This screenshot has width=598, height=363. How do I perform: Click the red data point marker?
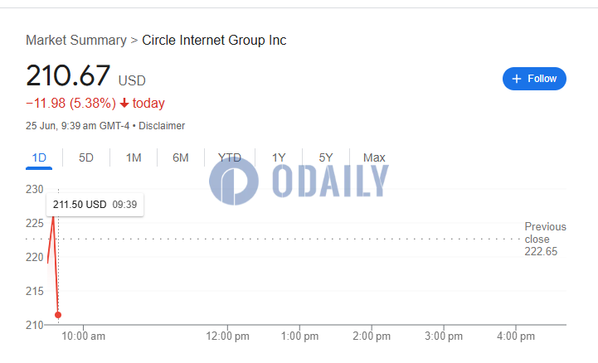pos(58,315)
